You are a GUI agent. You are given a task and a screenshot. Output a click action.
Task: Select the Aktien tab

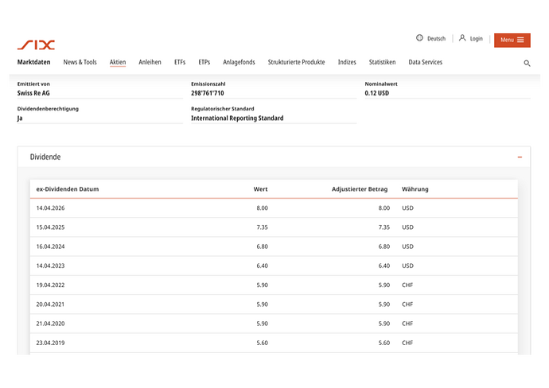(118, 62)
